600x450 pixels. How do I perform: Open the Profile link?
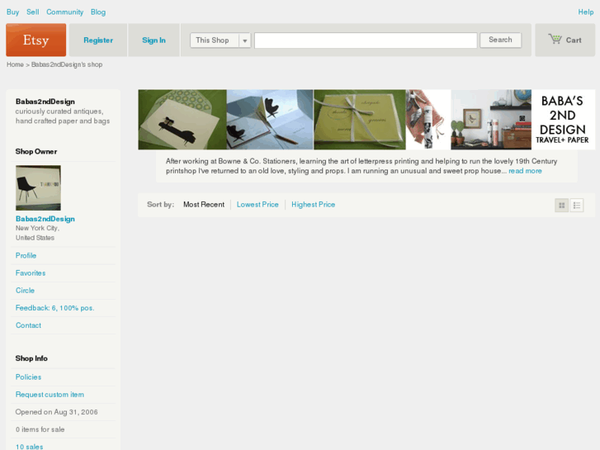pyautogui.click(x=26, y=255)
